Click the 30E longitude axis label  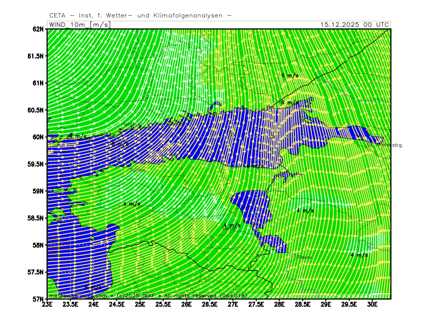(x=372, y=306)
